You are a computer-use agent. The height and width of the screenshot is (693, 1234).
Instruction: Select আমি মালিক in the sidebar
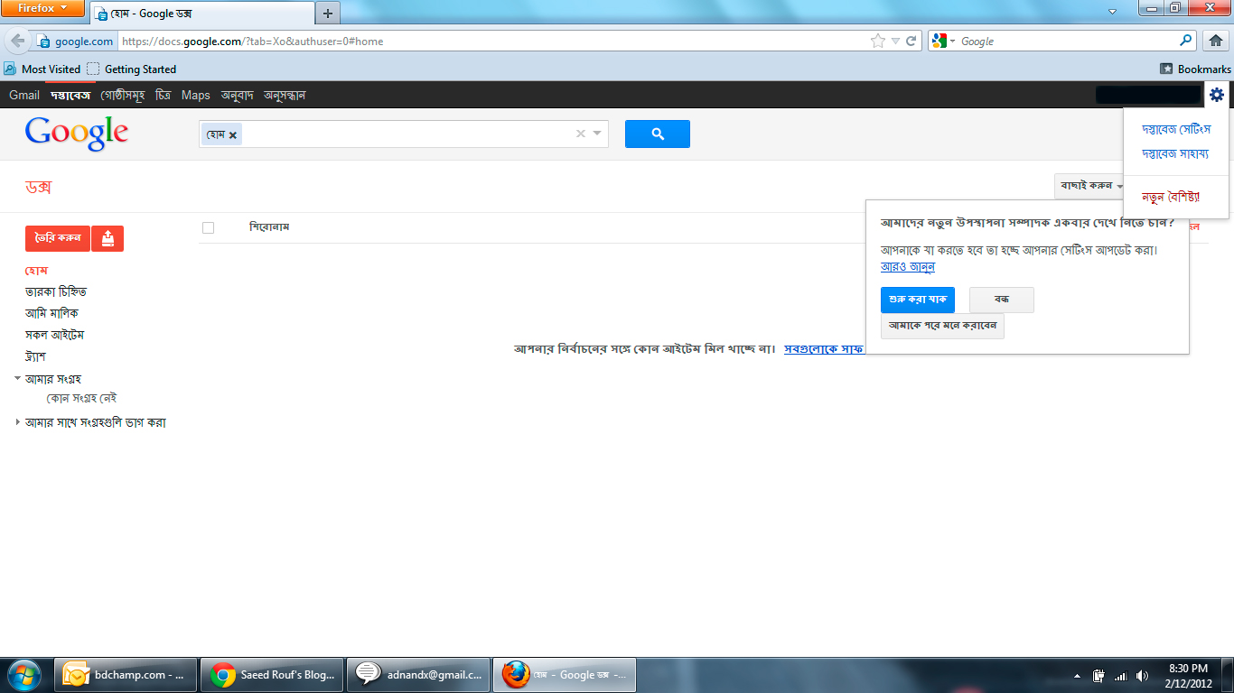(51, 314)
